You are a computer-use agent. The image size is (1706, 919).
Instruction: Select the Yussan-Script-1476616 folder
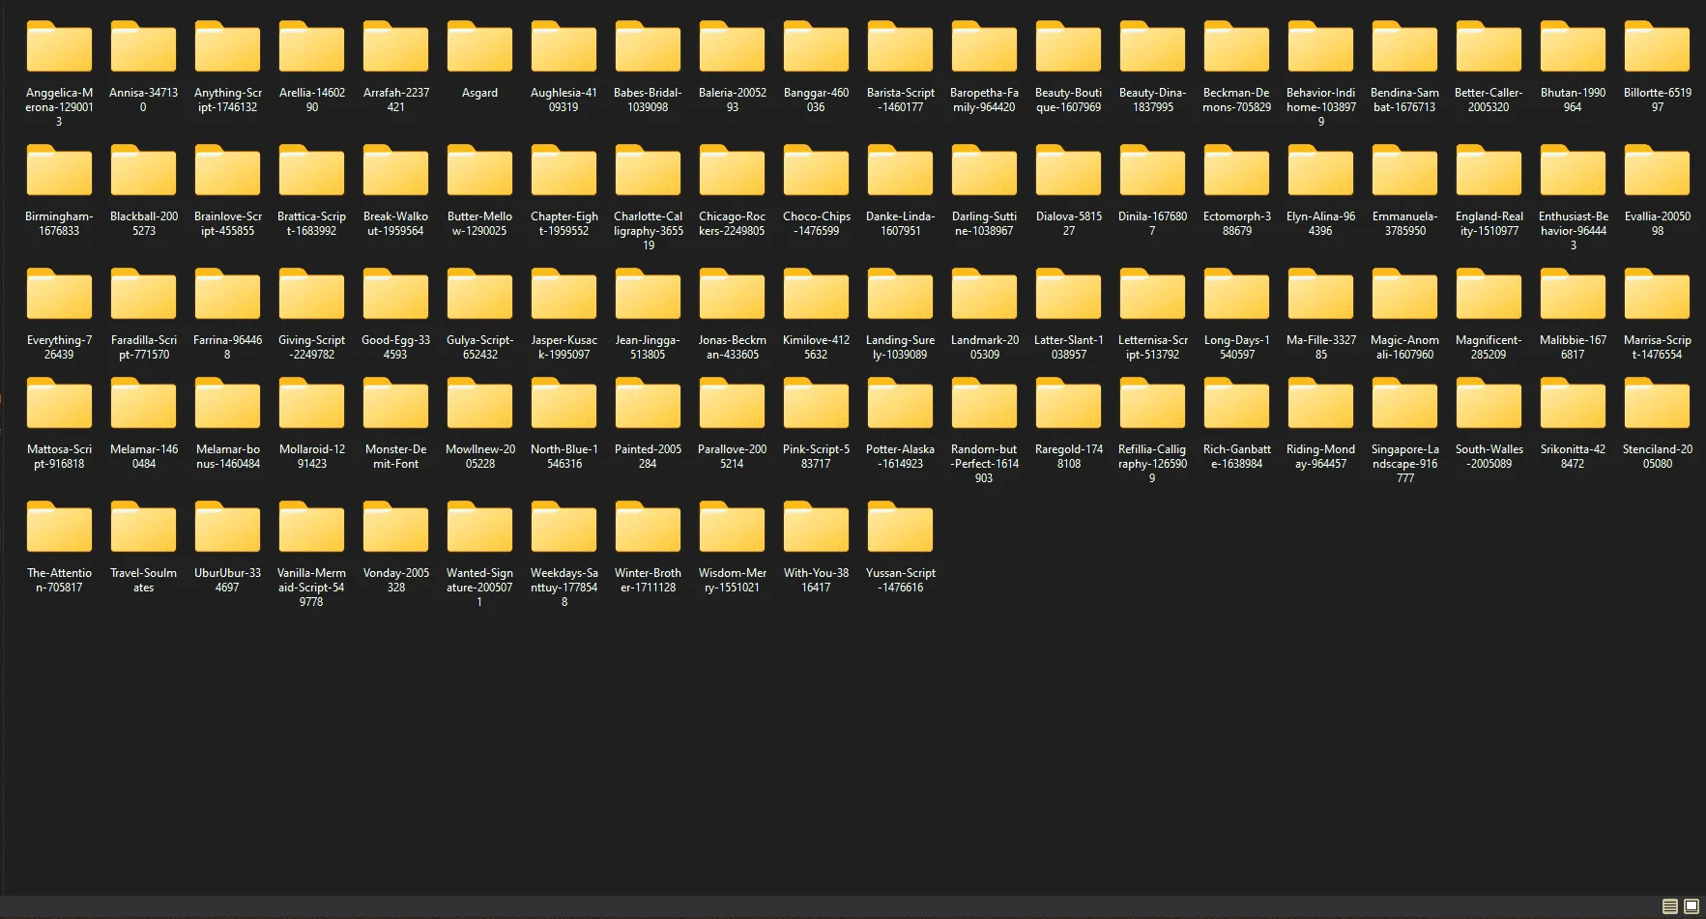(900, 547)
